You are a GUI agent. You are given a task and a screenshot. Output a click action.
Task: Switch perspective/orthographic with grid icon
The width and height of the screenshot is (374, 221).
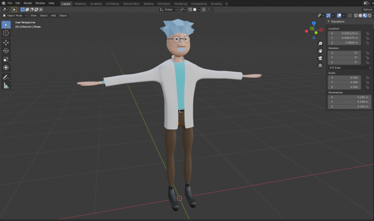tap(320, 65)
